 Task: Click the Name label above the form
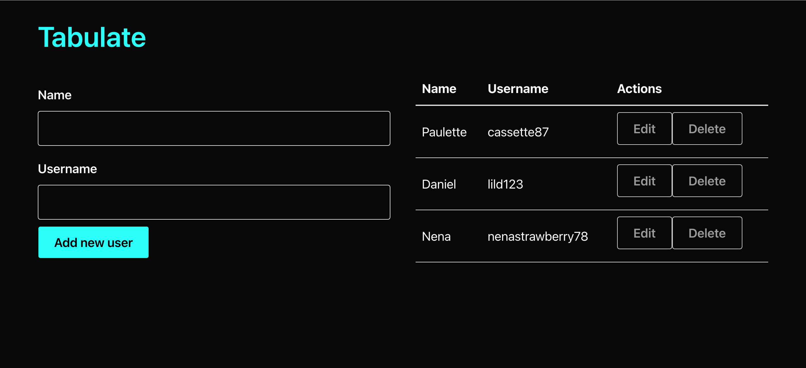tap(54, 95)
